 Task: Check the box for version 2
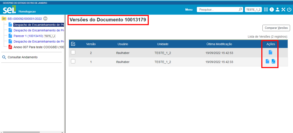73,52
